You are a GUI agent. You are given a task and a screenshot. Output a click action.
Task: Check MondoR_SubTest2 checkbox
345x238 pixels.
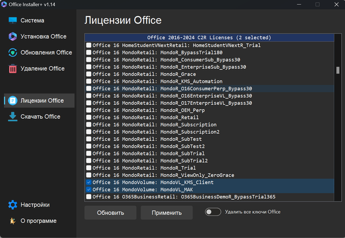(x=88, y=146)
